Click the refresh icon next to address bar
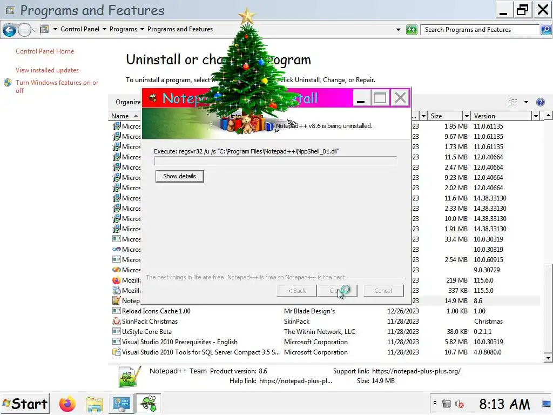 pyautogui.click(x=412, y=30)
